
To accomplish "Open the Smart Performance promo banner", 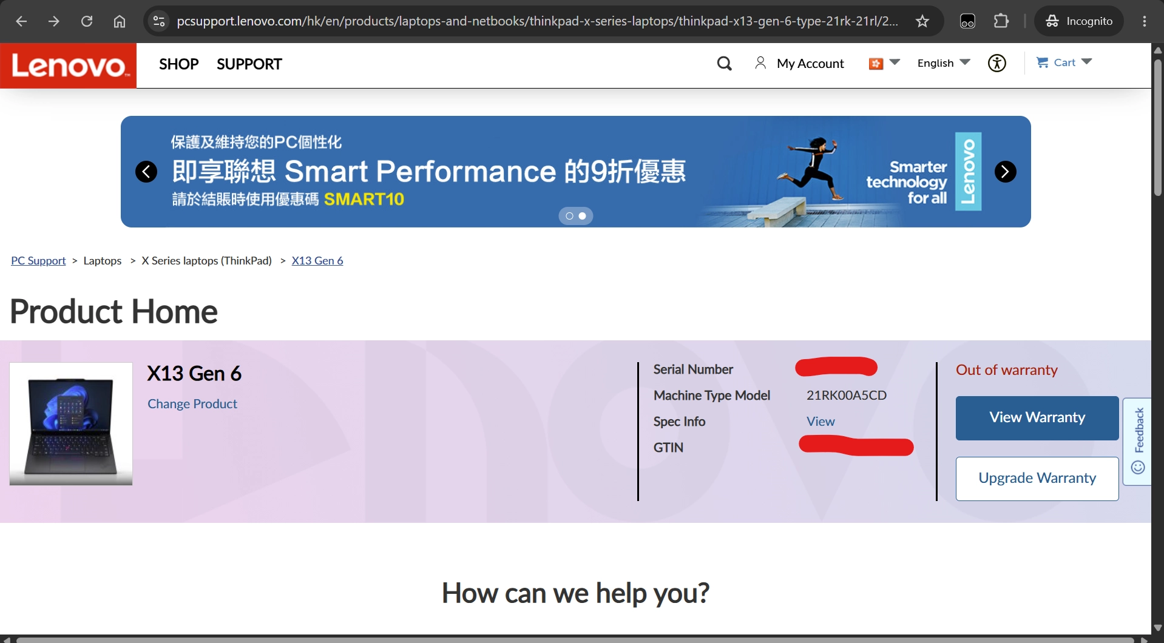I will pyautogui.click(x=575, y=172).
